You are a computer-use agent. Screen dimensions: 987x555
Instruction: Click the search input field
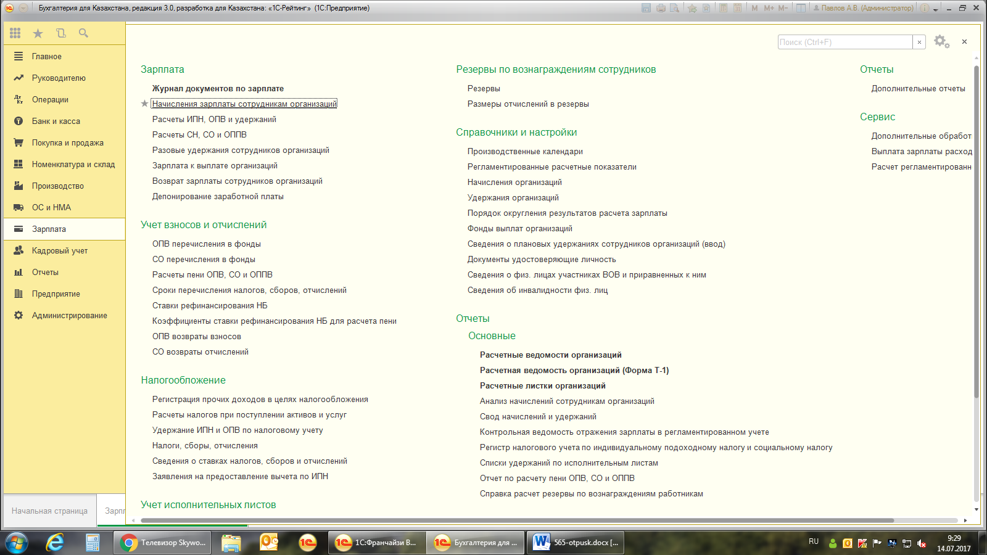(845, 42)
